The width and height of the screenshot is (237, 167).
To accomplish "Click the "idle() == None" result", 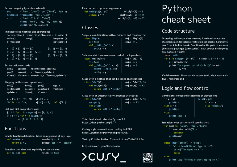I will tap(50, 153).
